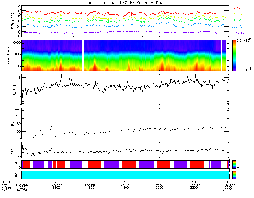Click the 'Phi' y-axis label
The height and width of the screenshot is (198, 254).
12,123
